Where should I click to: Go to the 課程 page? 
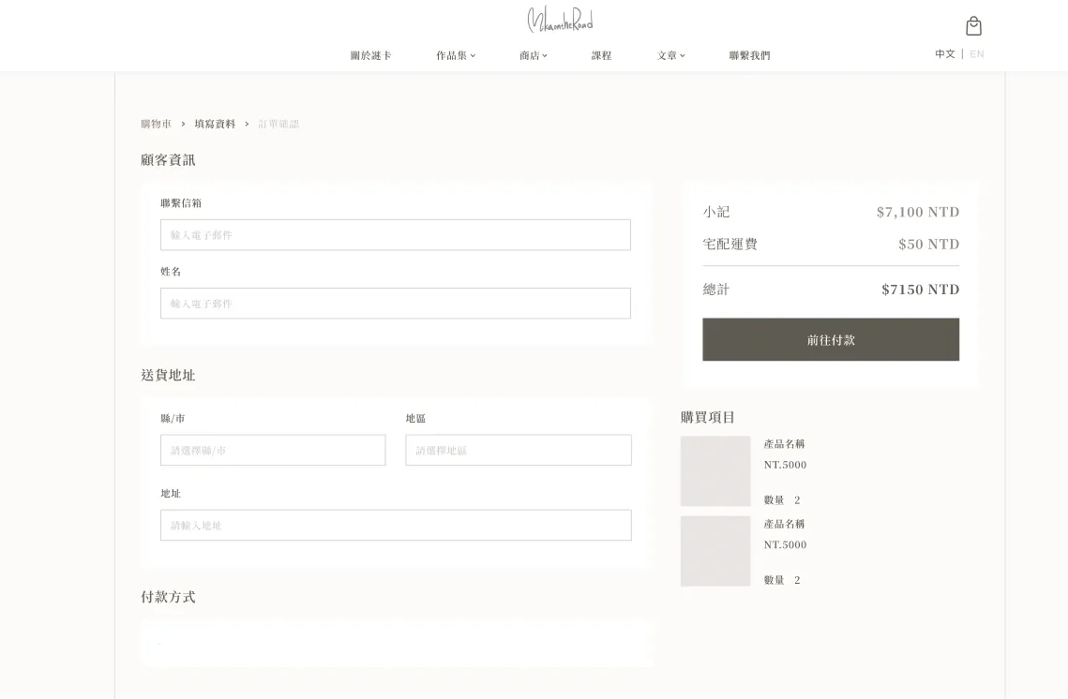point(601,56)
